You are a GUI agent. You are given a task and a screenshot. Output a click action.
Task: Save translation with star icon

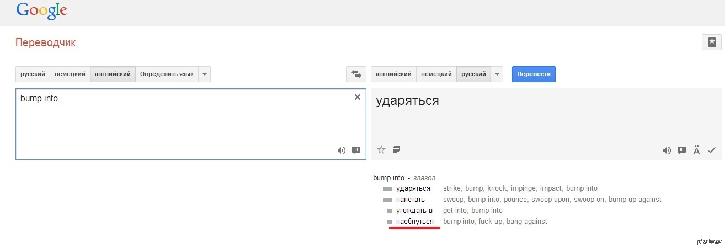[x=381, y=149]
